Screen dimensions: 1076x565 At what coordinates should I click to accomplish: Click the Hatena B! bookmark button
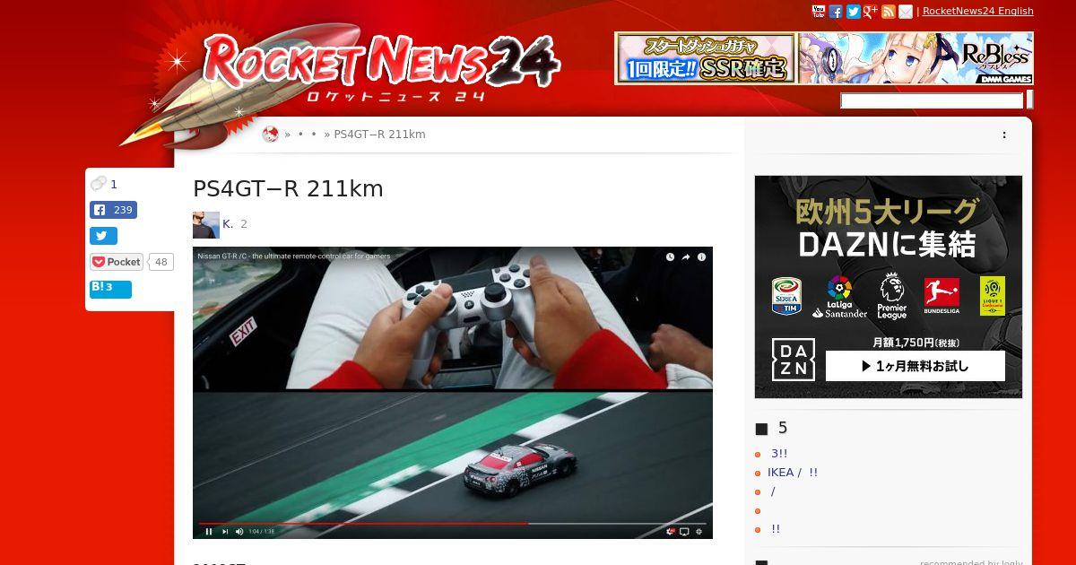tap(110, 289)
